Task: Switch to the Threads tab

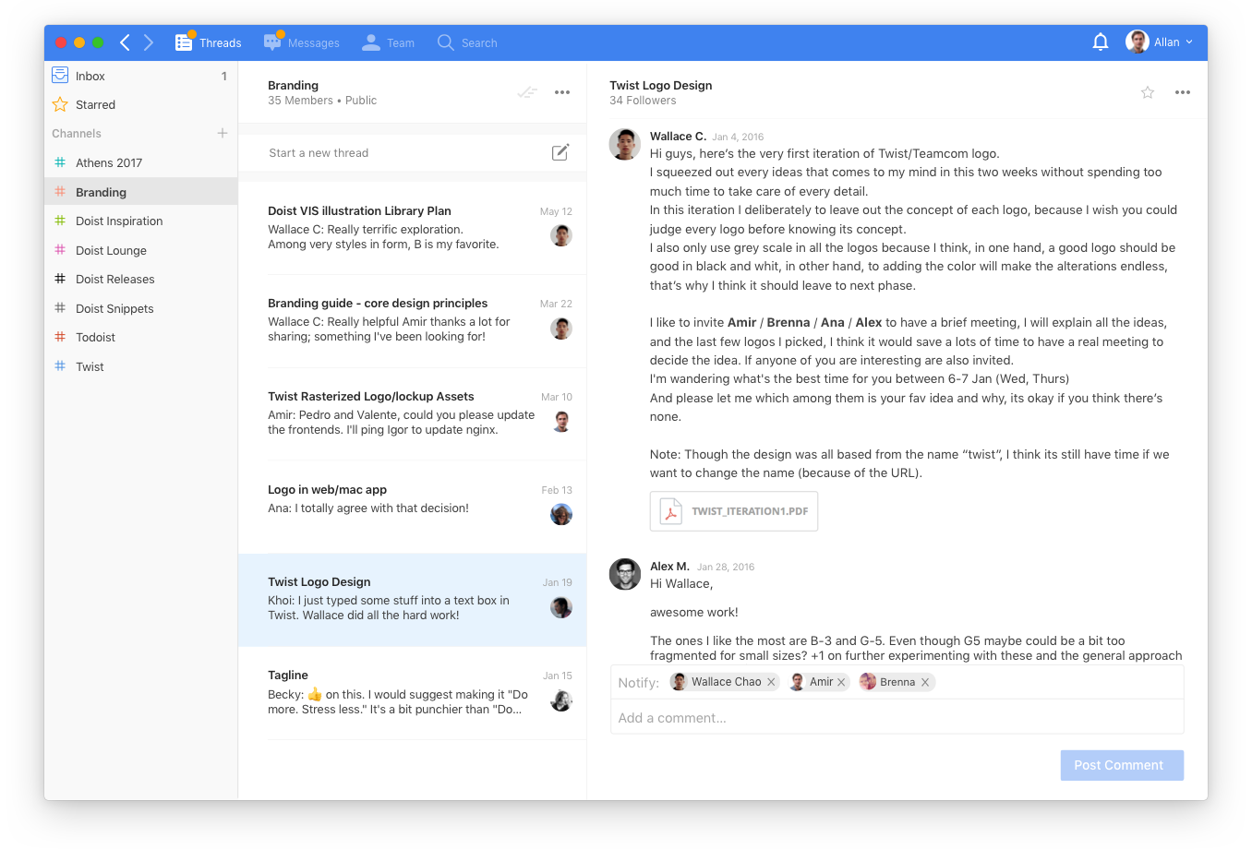Action: tap(209, 42)
